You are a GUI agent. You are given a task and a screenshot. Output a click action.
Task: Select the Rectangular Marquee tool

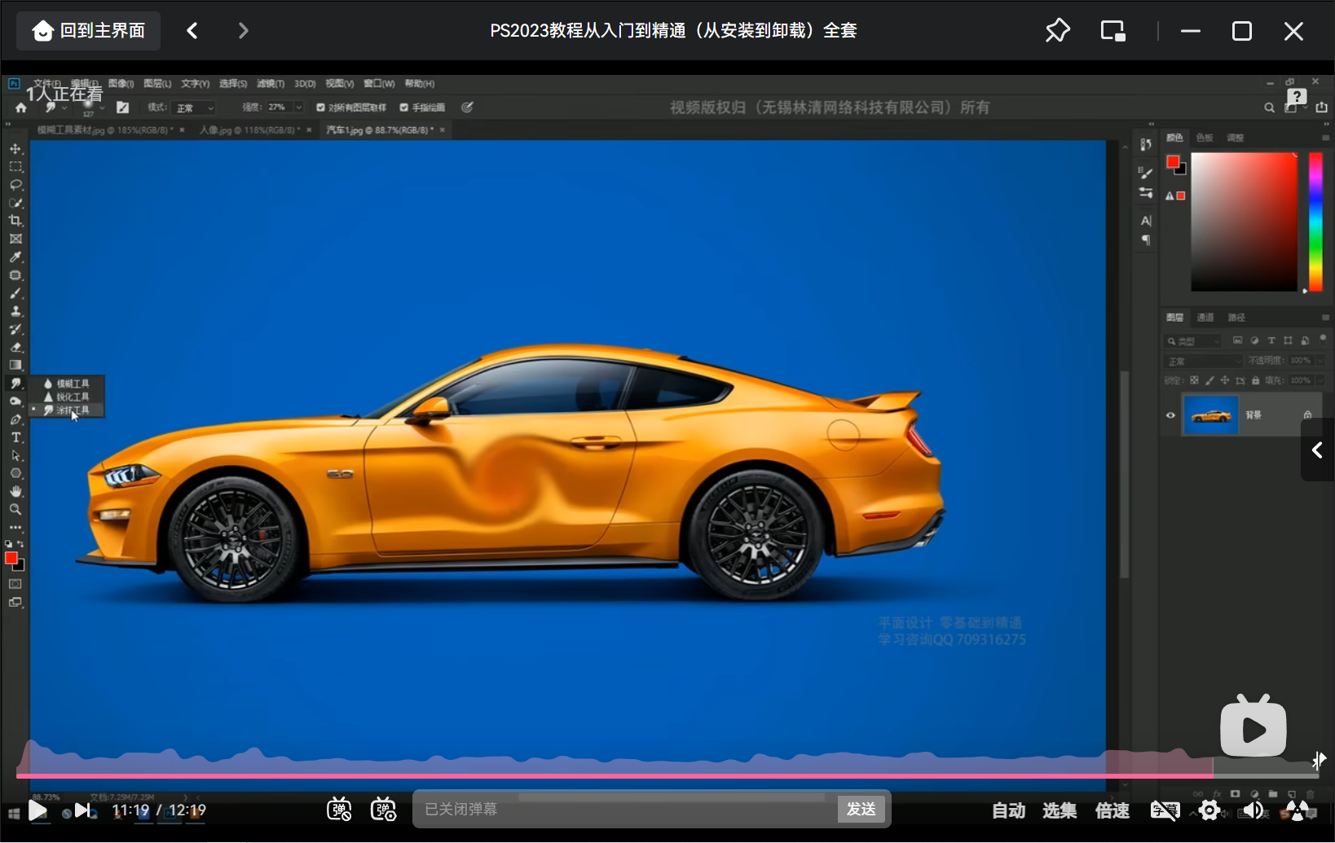click(x=15, y=167)
